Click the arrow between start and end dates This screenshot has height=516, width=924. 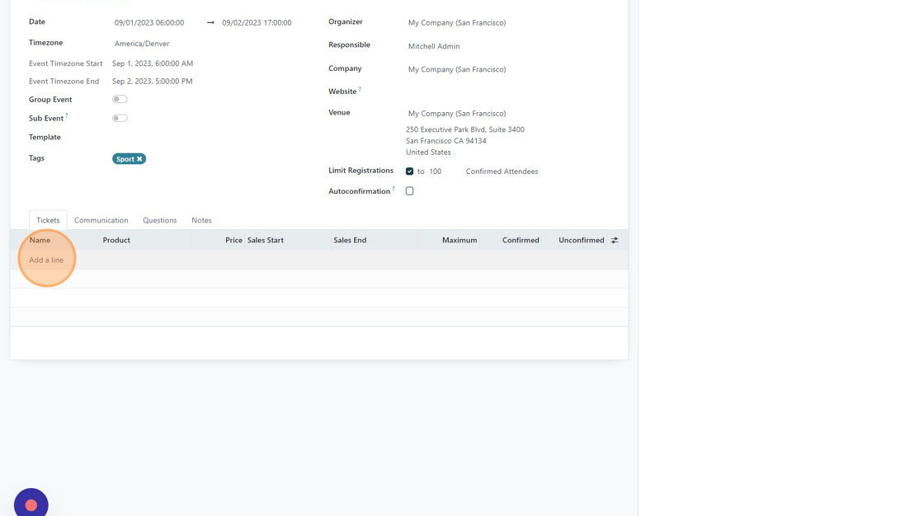(210, 23)
